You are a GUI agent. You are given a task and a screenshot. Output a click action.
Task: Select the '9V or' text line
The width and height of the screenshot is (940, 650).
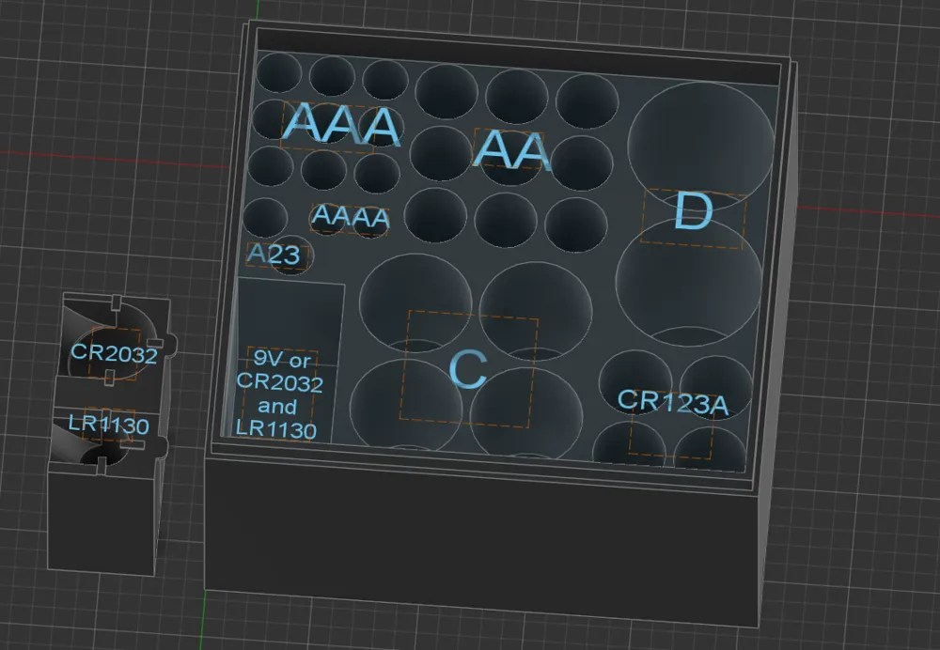click(282, 358)
